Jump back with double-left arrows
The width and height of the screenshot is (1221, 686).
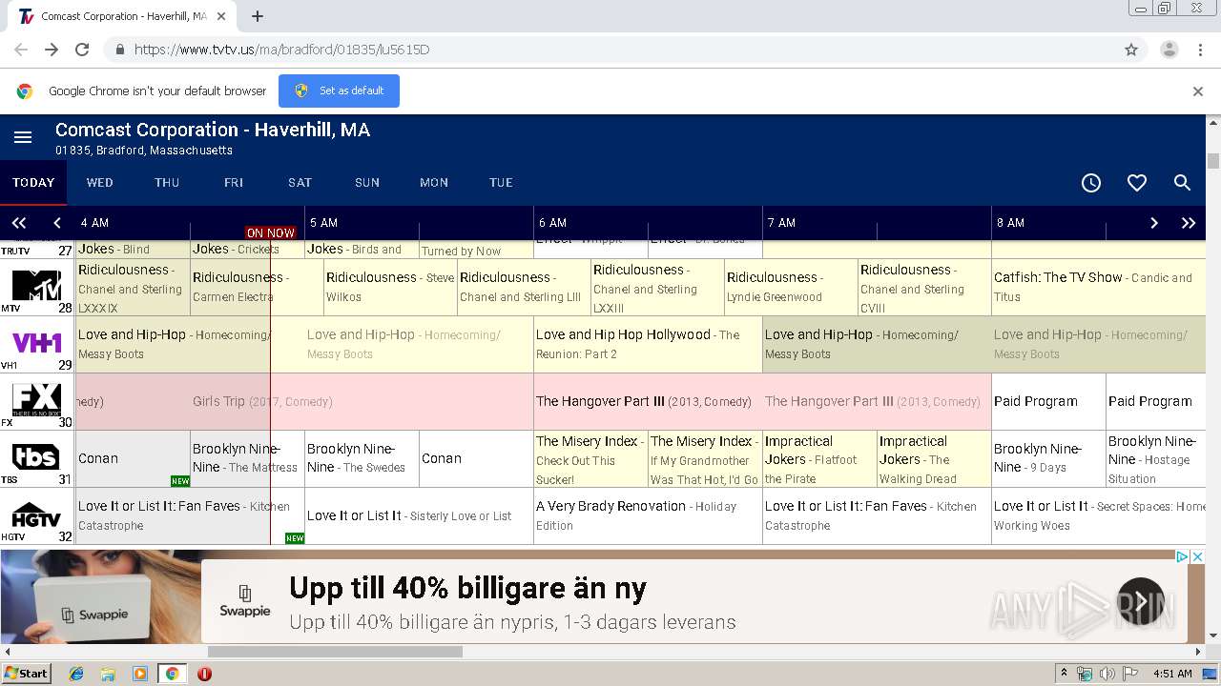(19, 223)
